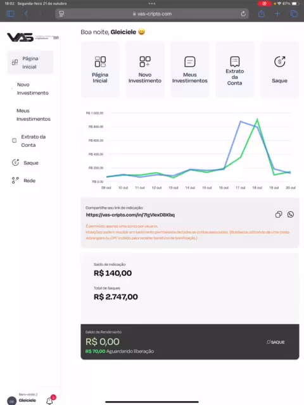This screenshot has height=405, width=304.
Task: Open Extrato da Conta card
Action: click(x=234, y=69)
